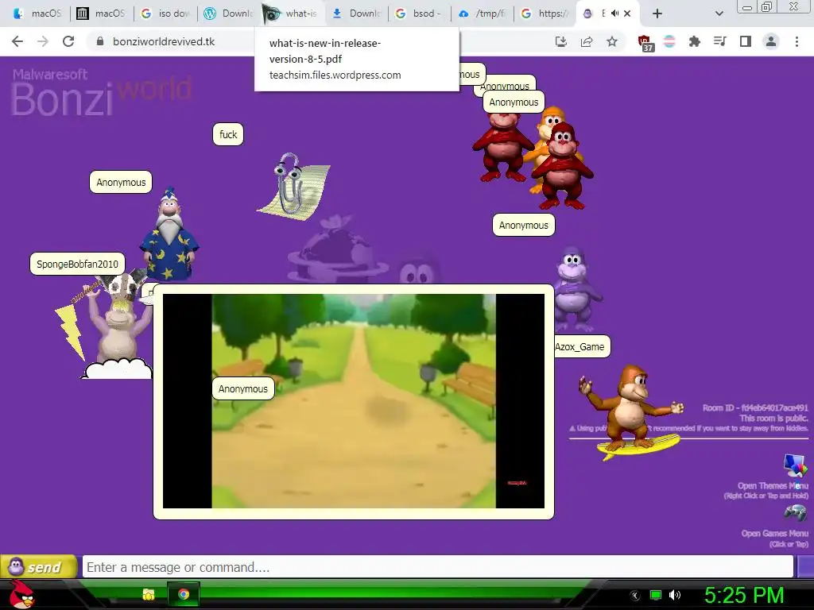Open the Themes Menu computer icon
Image resolution: width=814 pixels, height=610 pixels.
[795, 465]
